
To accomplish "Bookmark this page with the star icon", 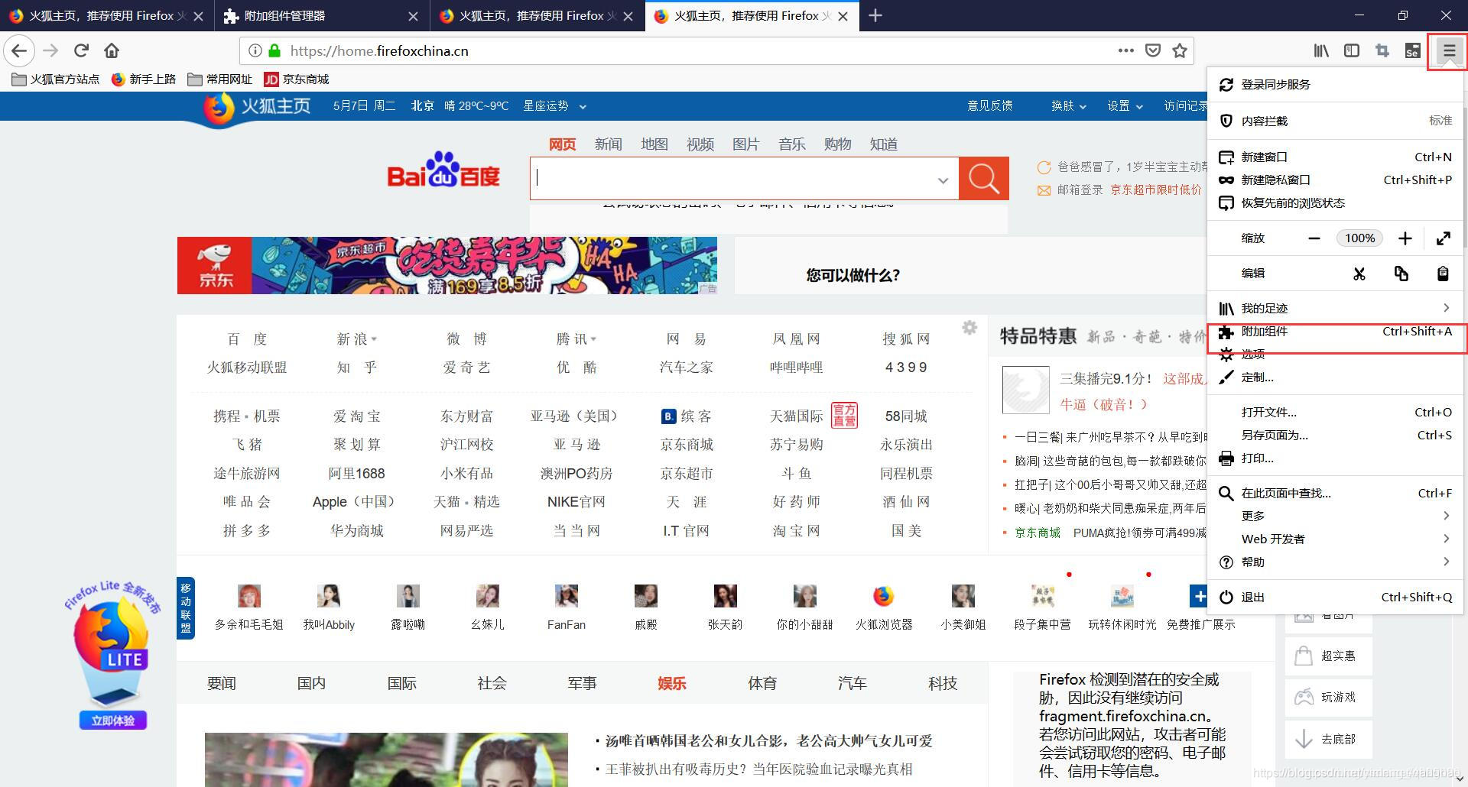I will point(1180,50).
